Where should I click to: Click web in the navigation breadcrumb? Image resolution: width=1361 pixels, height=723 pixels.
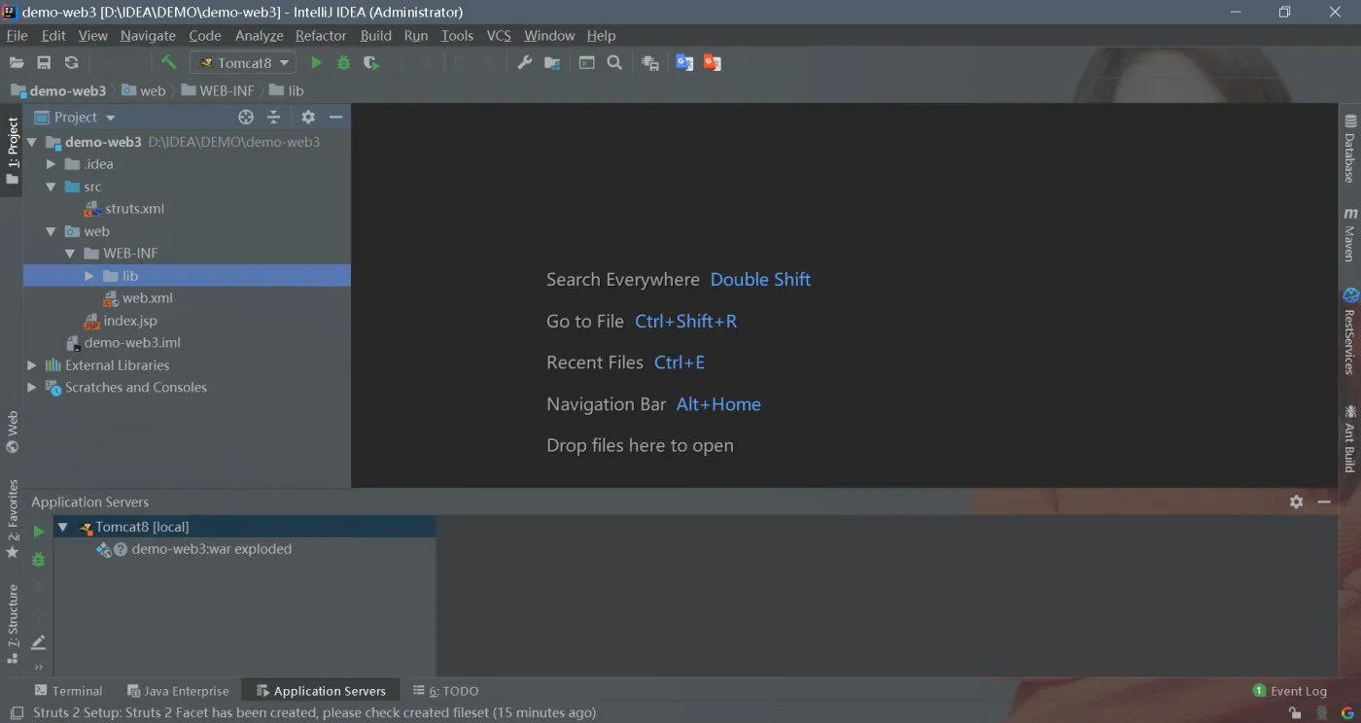pyautogui.click(x=144, y=90)
